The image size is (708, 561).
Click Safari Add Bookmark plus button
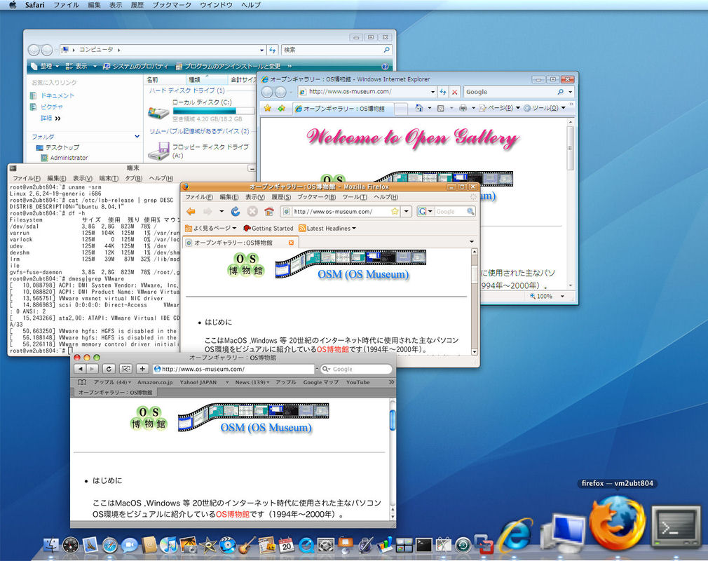(142, 369)
